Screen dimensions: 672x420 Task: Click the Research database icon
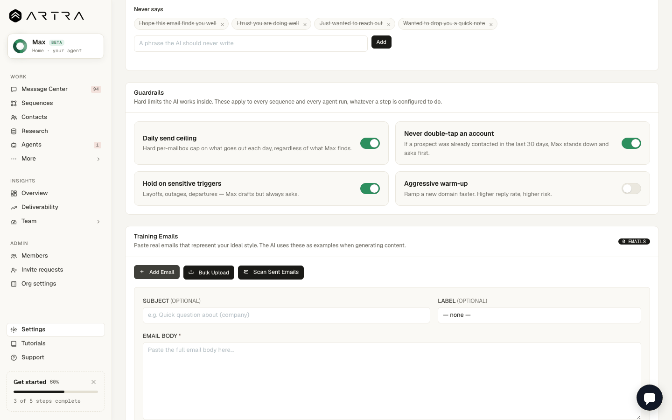pyautogui.click(x=14, y=131)
